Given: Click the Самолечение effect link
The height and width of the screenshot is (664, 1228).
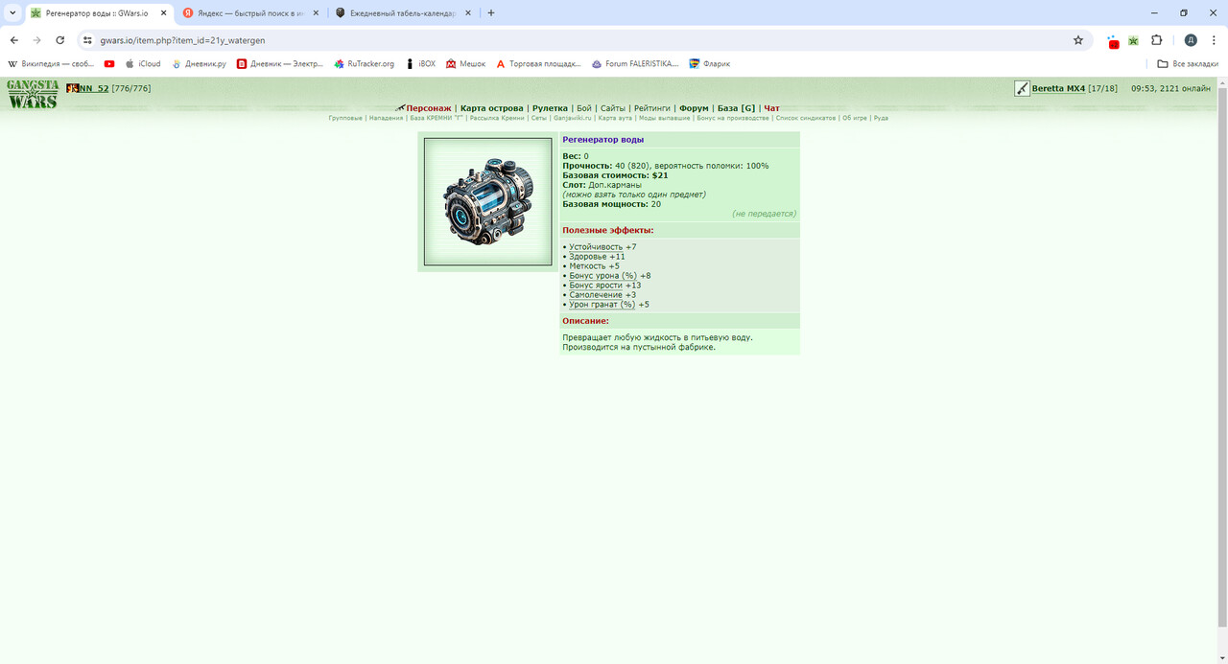Looking at the screenshot, I should point(596,295).
